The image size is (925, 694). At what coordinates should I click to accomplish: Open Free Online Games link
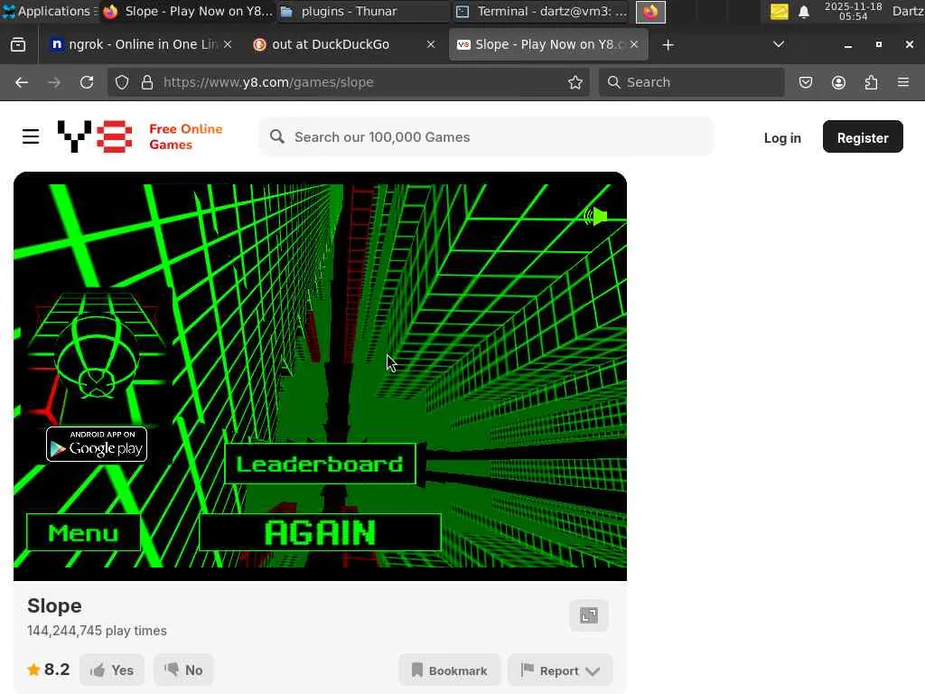[185, 136]
